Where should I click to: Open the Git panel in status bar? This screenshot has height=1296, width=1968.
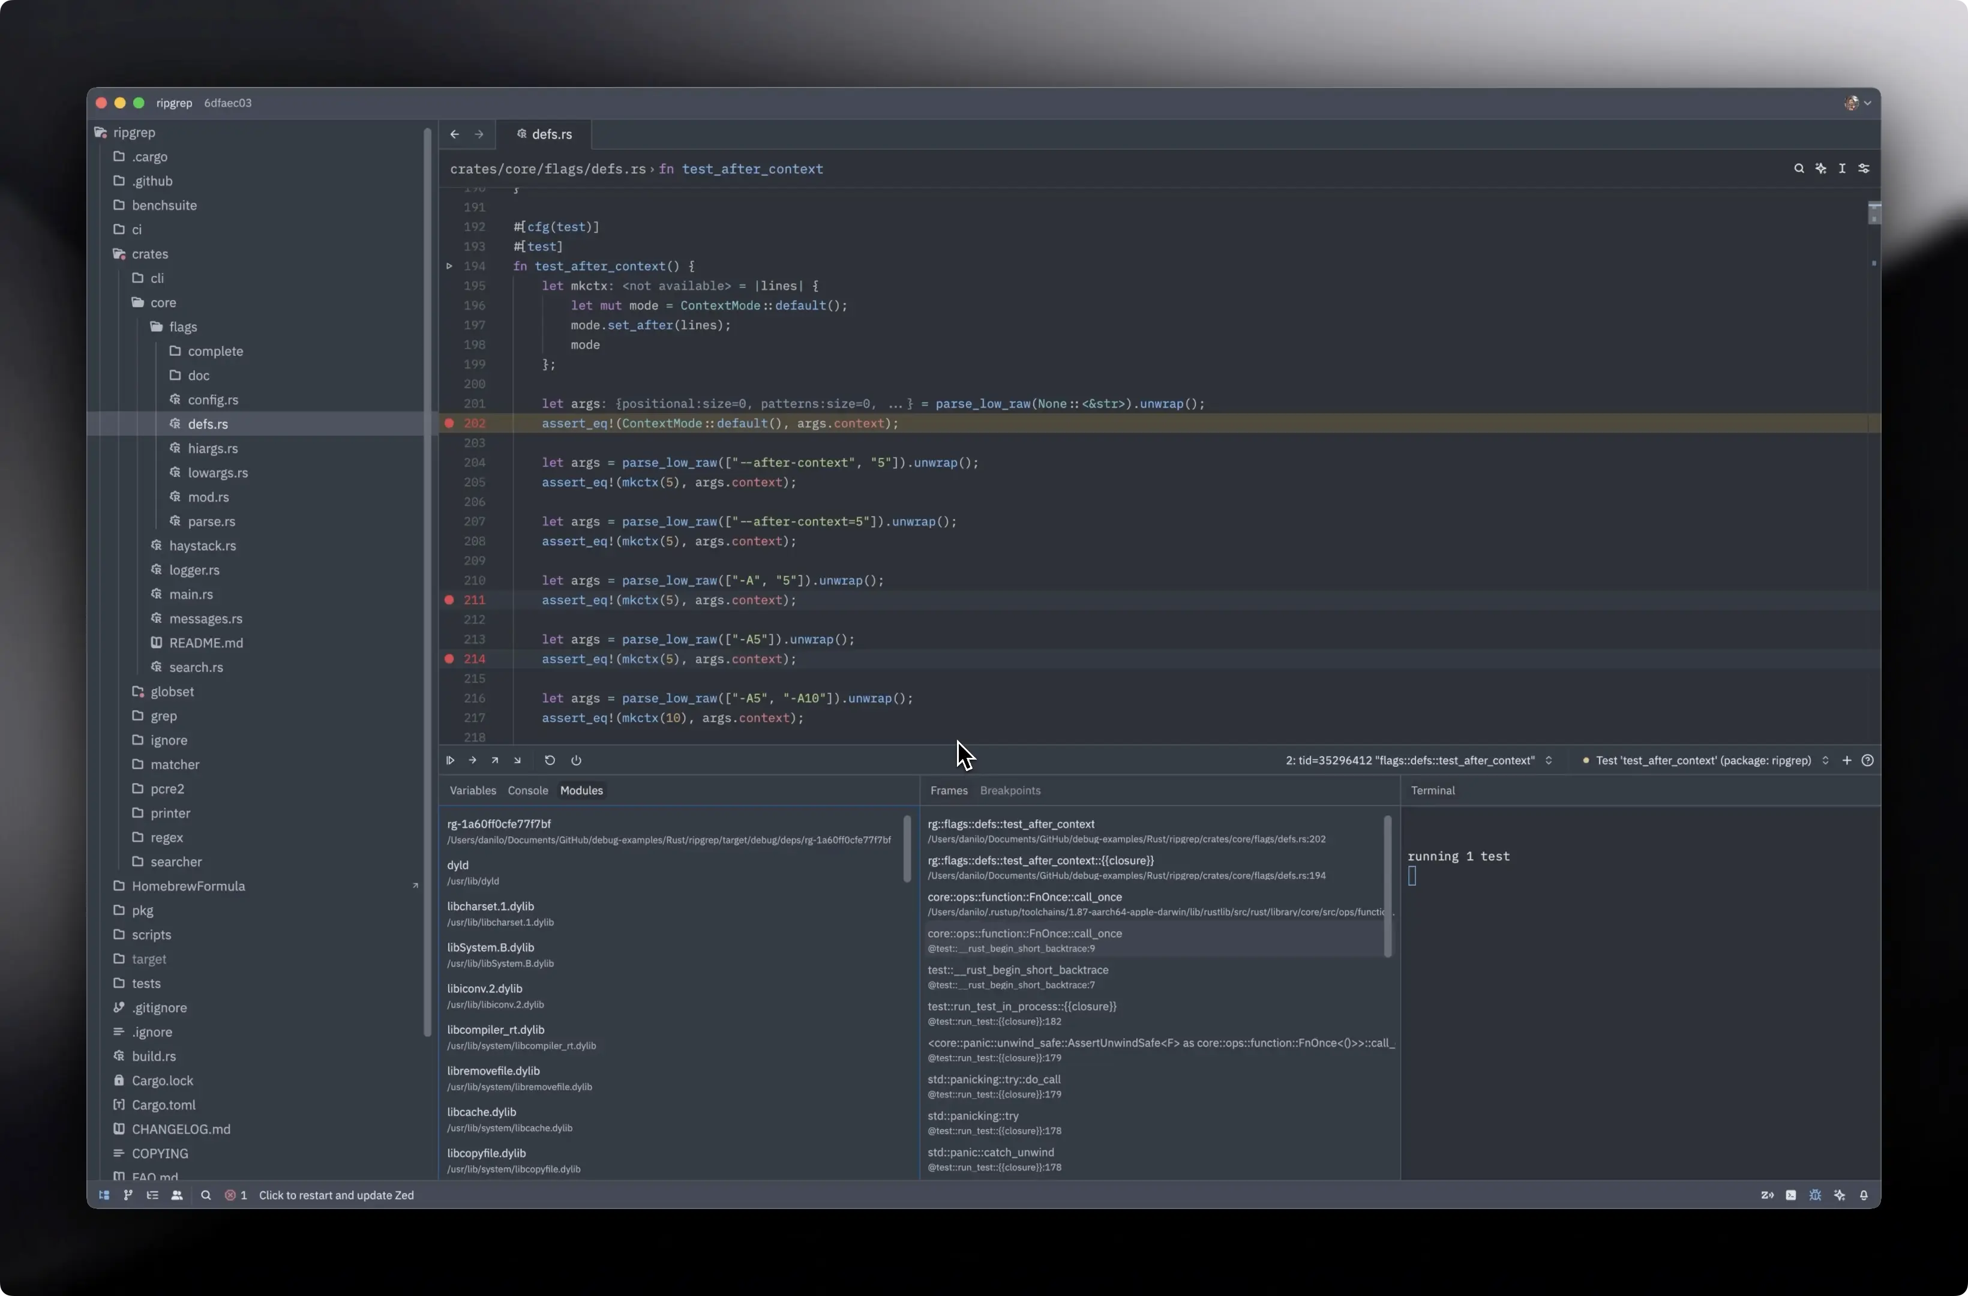(128, 1195)
